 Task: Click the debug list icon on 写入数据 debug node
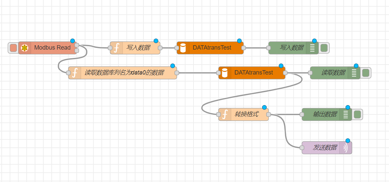point(312,48)
